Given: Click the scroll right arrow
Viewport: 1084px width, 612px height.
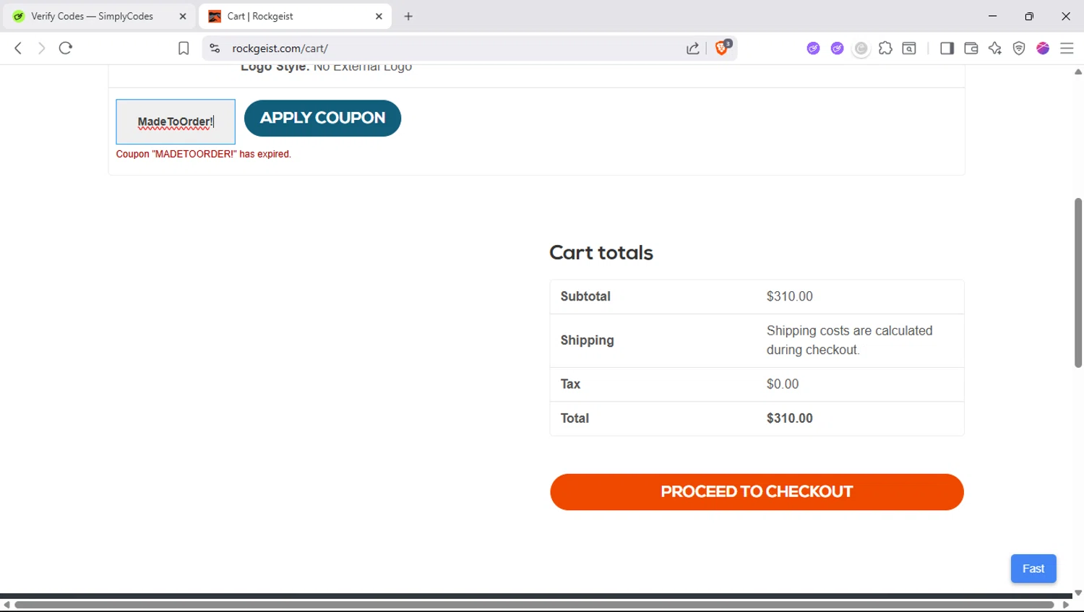Looking at the screenshot, I should 1065,605.
